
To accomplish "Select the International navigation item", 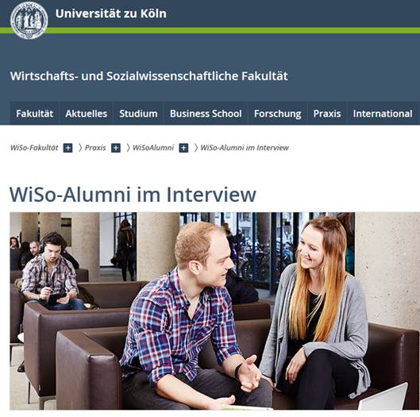I will point(383,114).
